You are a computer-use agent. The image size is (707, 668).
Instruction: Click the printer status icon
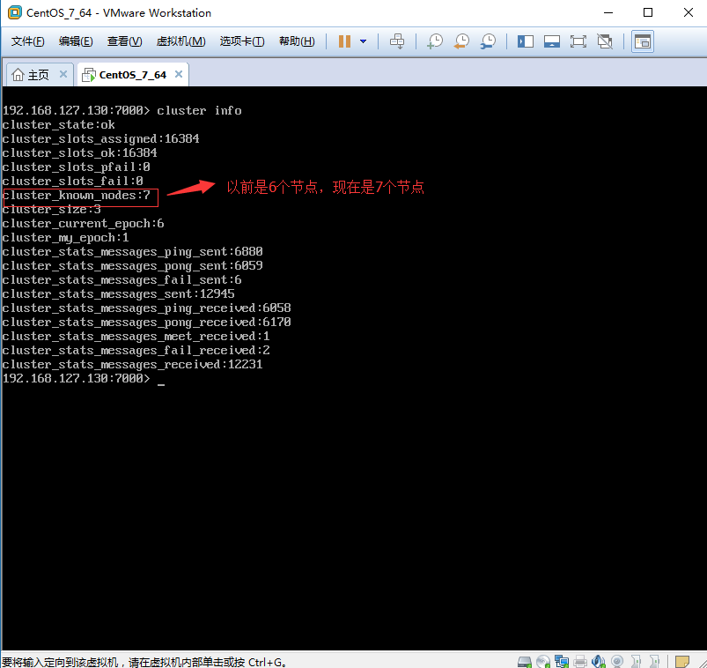(x=580, y=662)
